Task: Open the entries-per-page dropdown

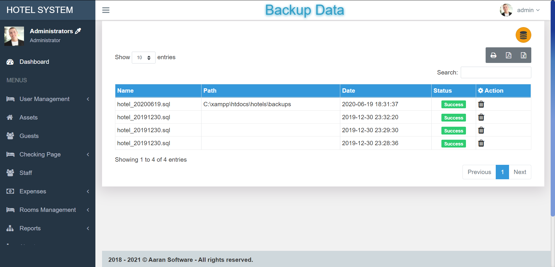Action: click(144, 57)
